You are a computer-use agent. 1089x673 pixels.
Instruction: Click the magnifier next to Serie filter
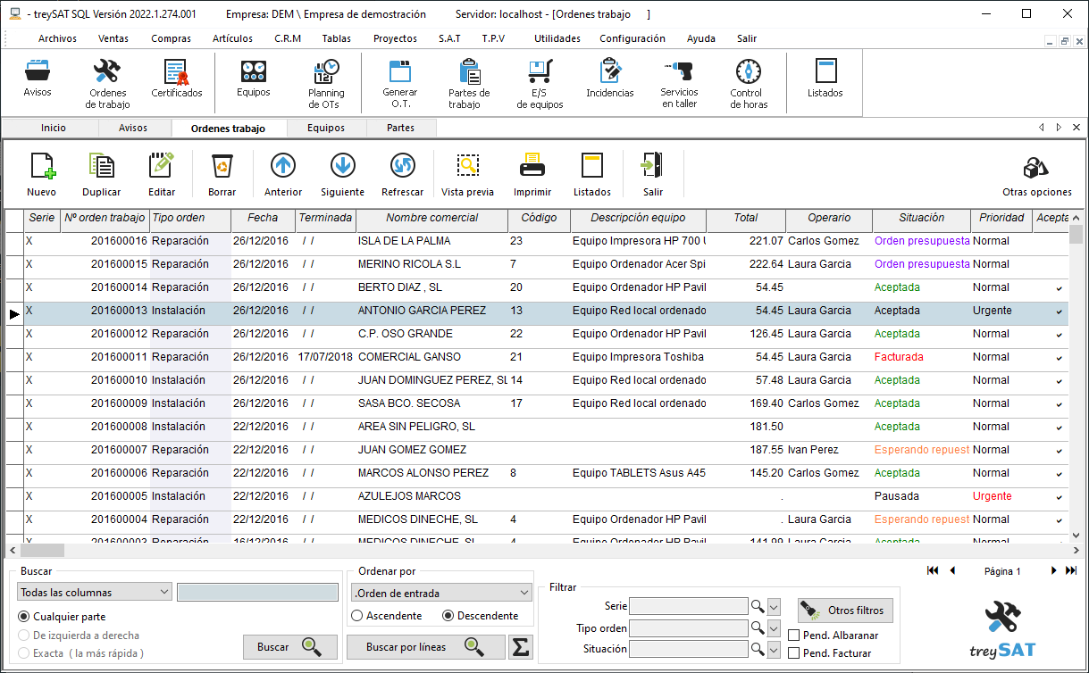coord(758,607)
